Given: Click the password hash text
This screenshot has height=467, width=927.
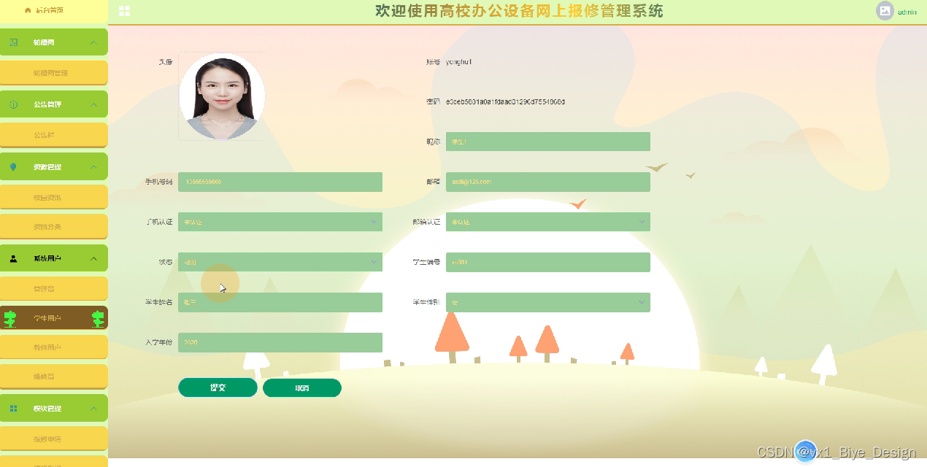Looking at the screenshot, I should pyautogui.click(x=505, y=102).
